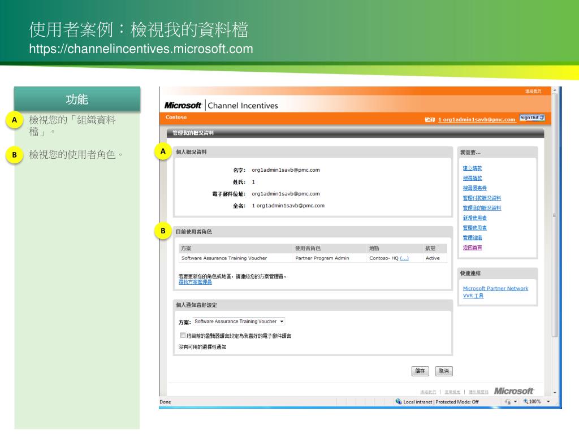Image resolution: width=579 pixels, height=434 pixels.
Task: Click the 尋找方案管理員 link
Action: (195, 283)
